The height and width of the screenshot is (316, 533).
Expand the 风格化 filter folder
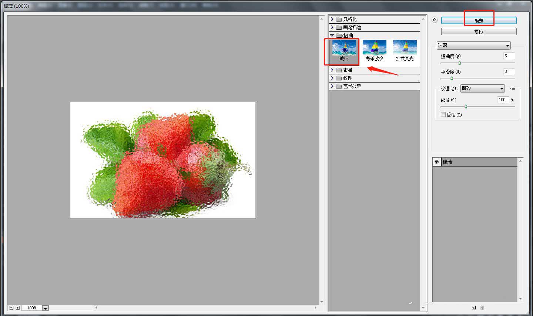pyautogui.click(x=332, y=19)
